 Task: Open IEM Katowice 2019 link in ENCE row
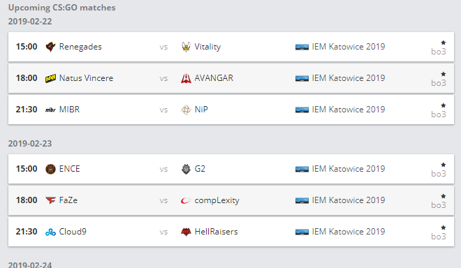(349, 169)
